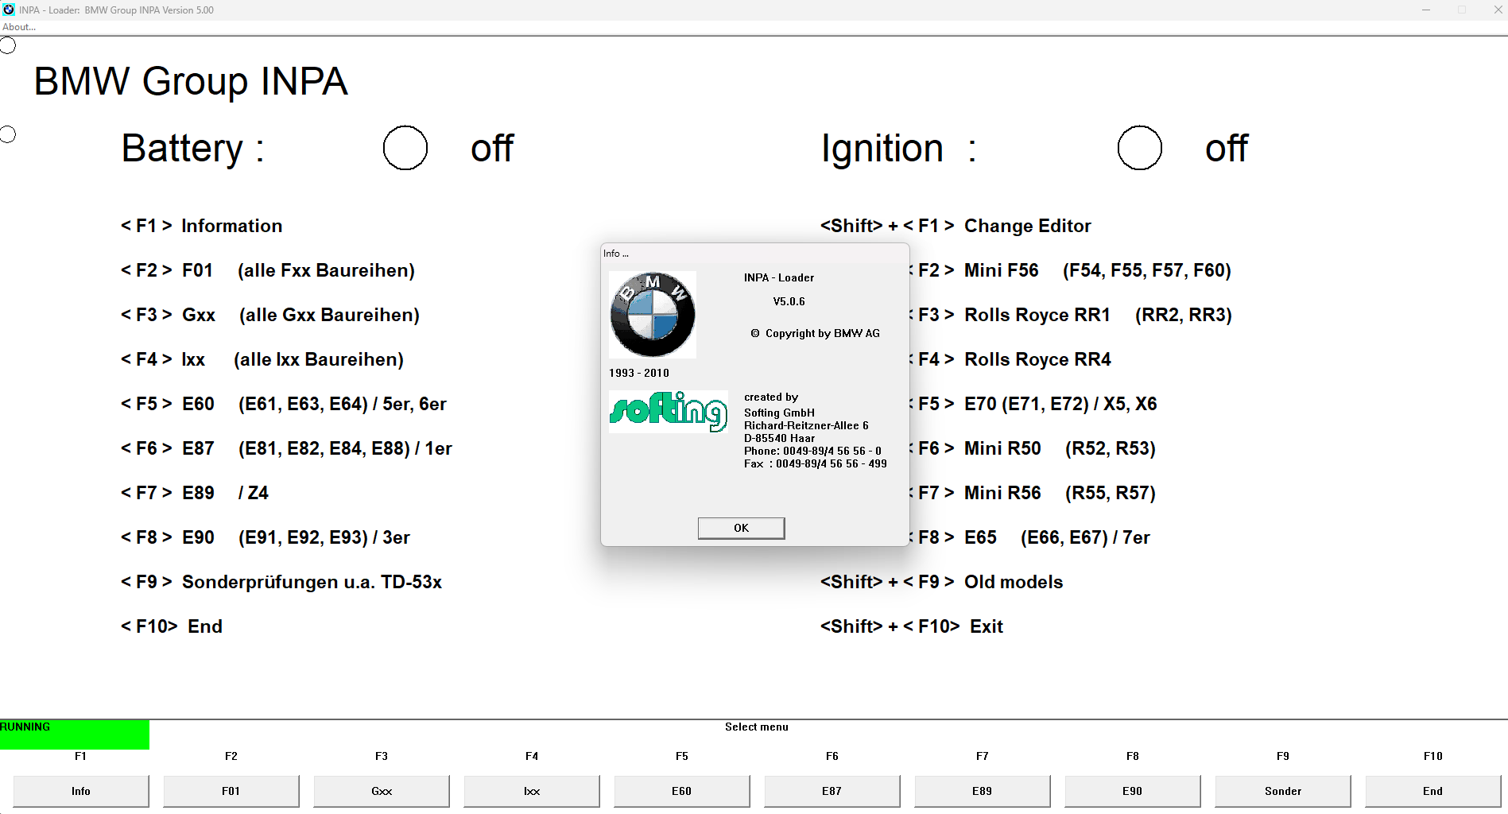
Task: Click the BMW roundel logo in Info dialog
Action: [x=653, y=315]
